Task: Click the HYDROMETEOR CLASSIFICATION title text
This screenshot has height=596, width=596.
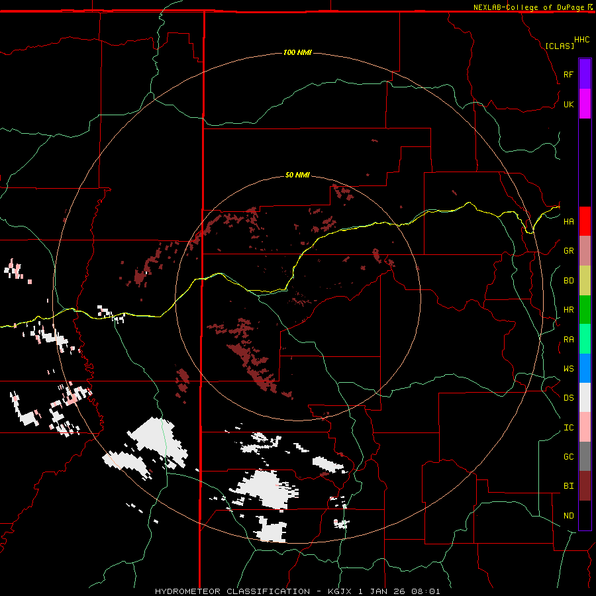Action: point(232,591)
